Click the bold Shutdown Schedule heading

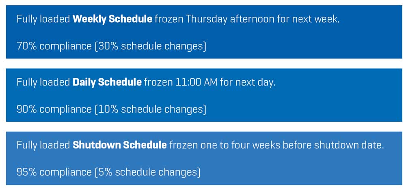point(119,145)
